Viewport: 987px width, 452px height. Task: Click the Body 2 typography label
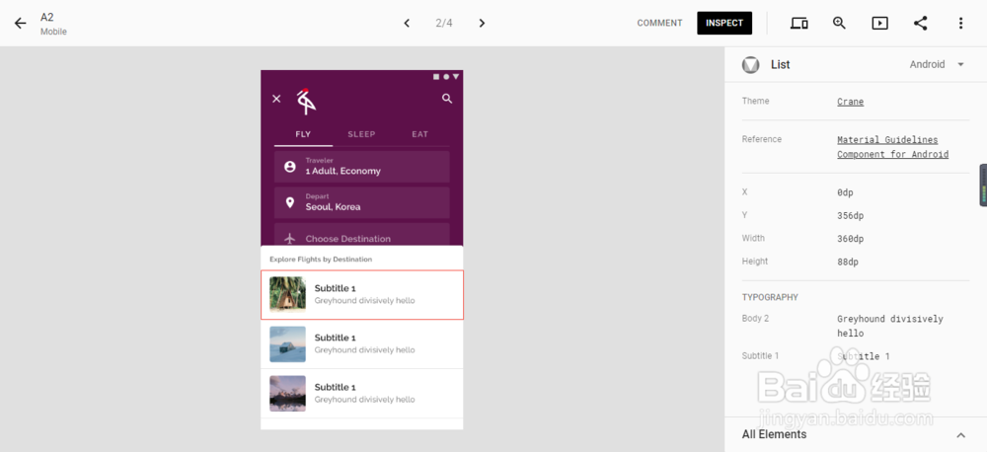point(755,319)
